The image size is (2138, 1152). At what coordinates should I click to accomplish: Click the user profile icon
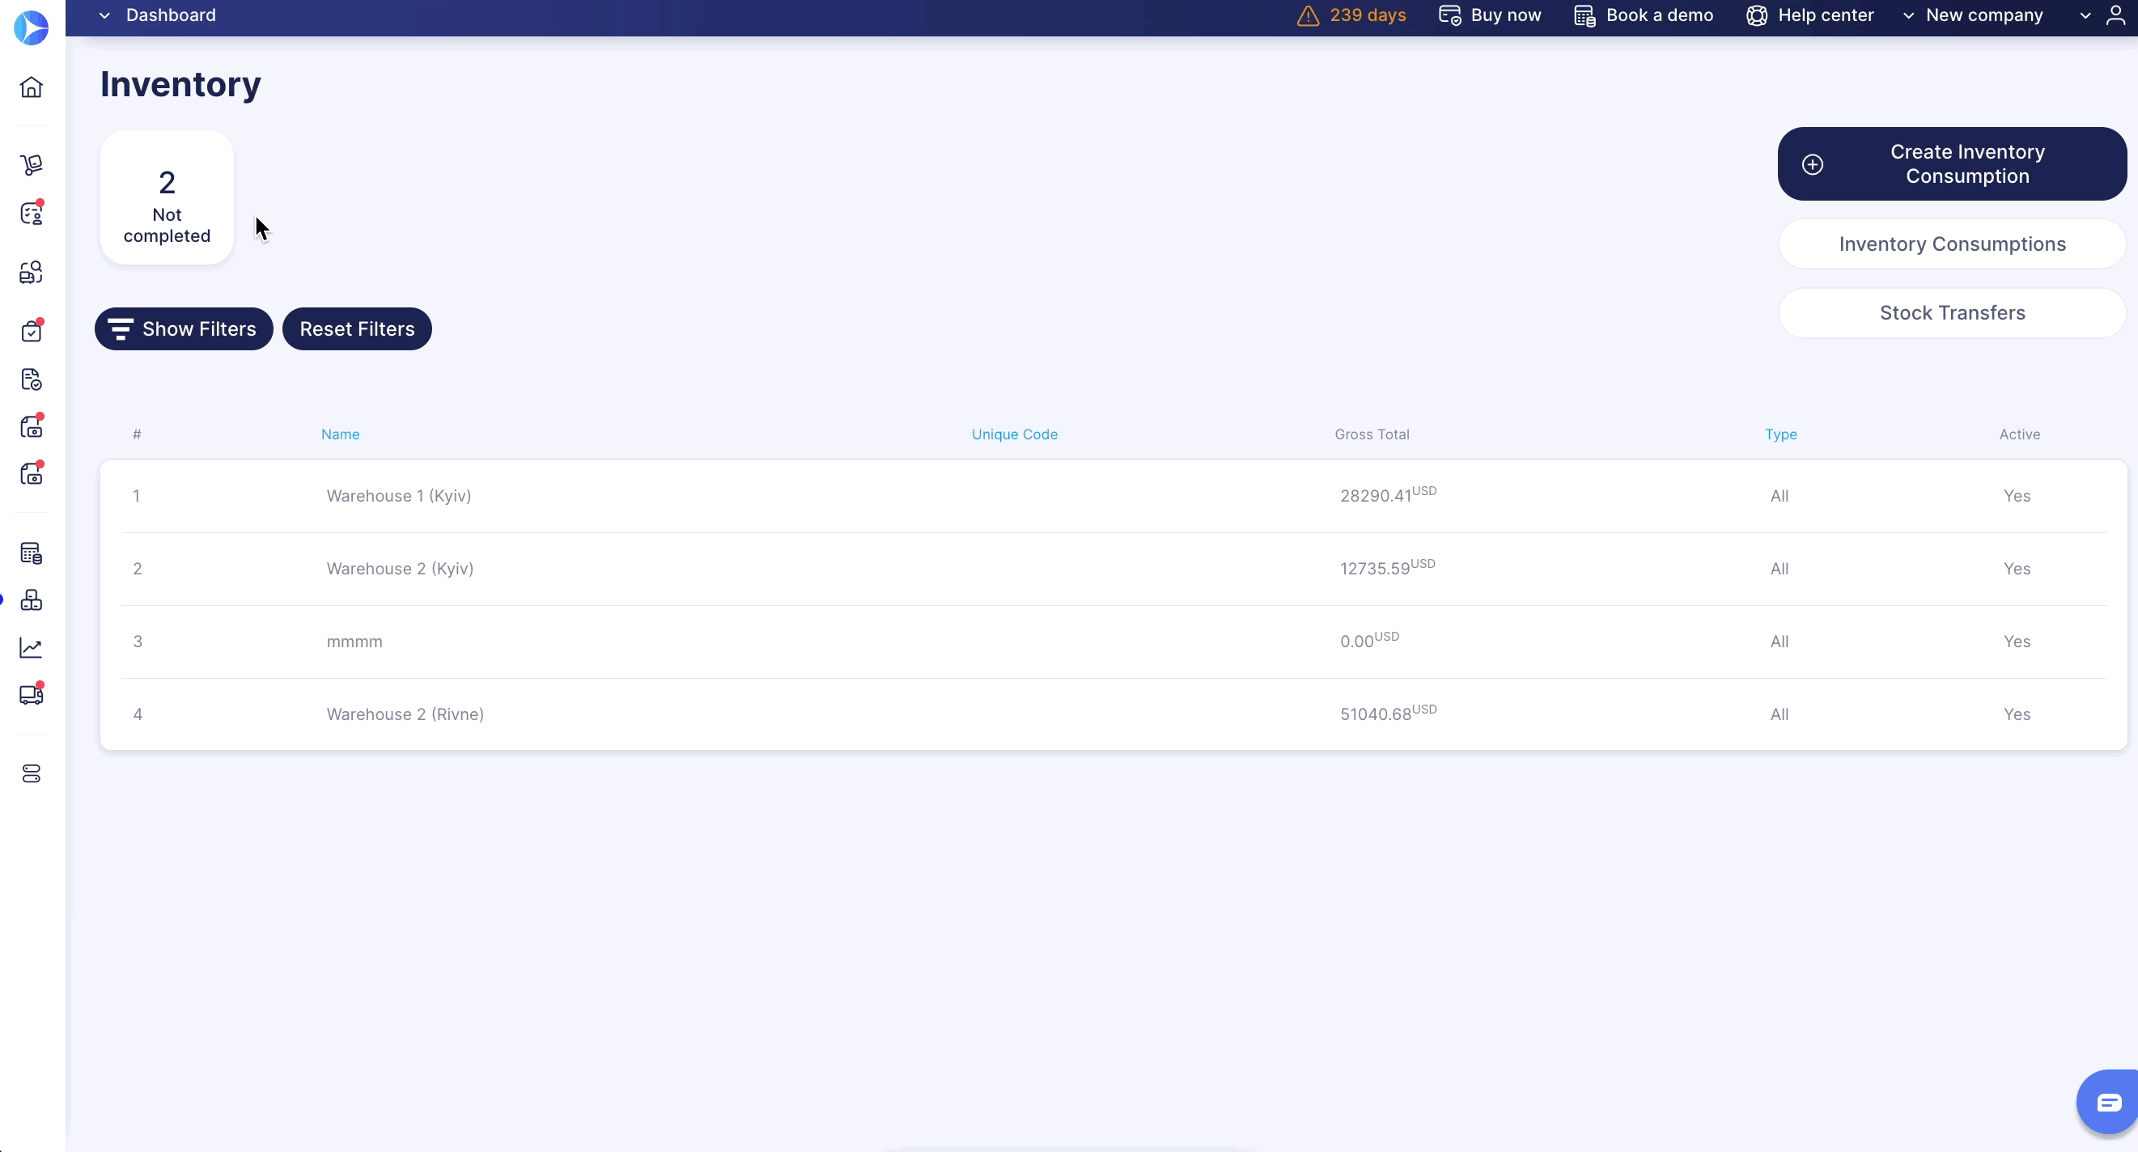2115,15
